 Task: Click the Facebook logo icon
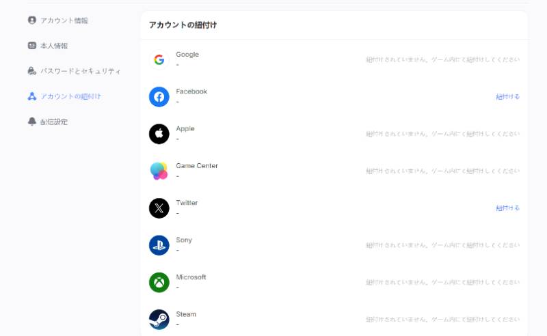[159, 97]
